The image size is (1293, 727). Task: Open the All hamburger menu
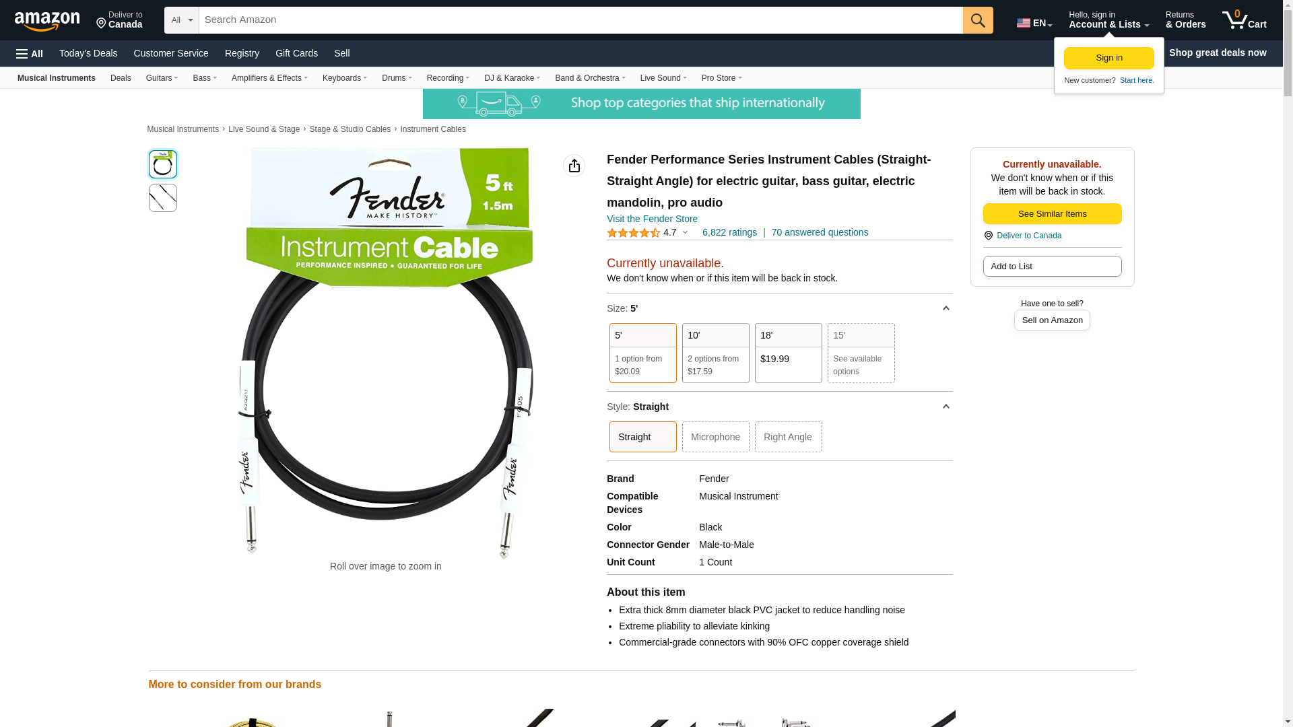pos(30,53)
